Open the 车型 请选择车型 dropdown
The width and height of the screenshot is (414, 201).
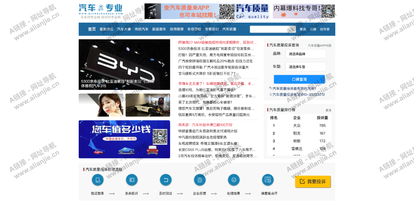coord(306,67)
